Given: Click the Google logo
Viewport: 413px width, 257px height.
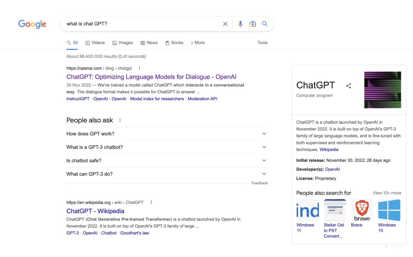Looking at the screenshot, I should (32, 24).
